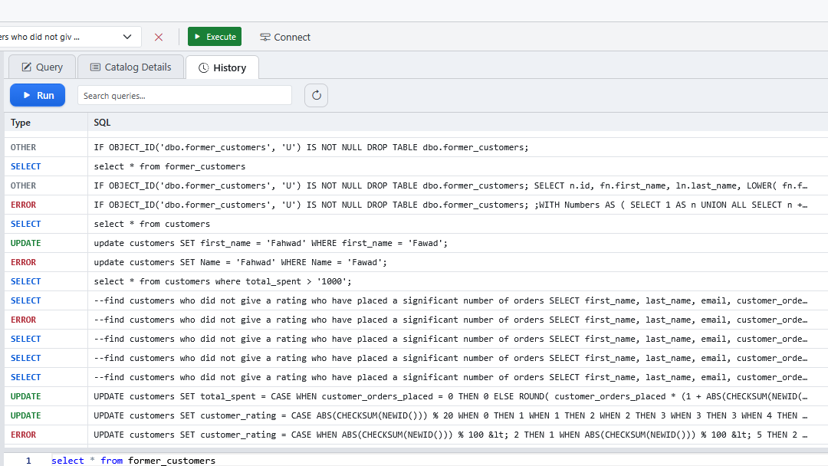Click into the editor line 'select * from former_customers'
Screen dimensions: 828x466
pos(133,461)
